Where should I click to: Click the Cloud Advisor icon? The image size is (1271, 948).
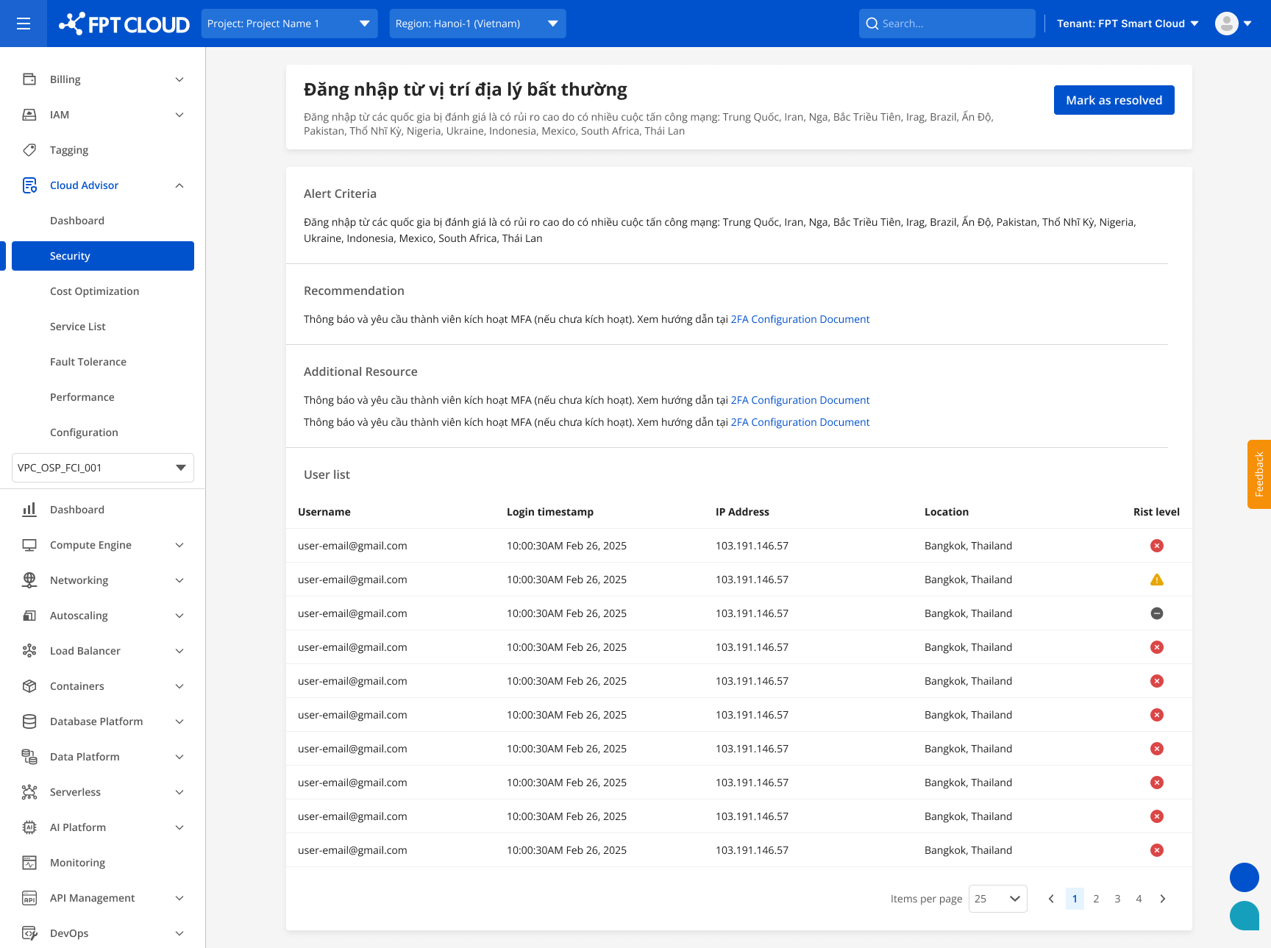(29, 185)
